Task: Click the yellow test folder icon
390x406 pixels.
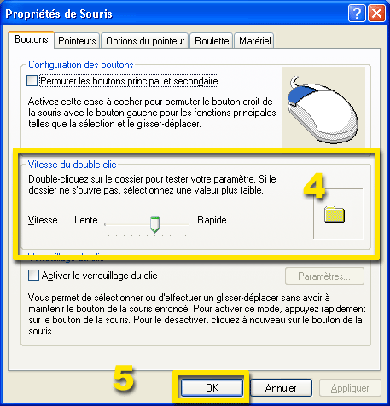Action: pyautogui.click(x=335, y=214)
